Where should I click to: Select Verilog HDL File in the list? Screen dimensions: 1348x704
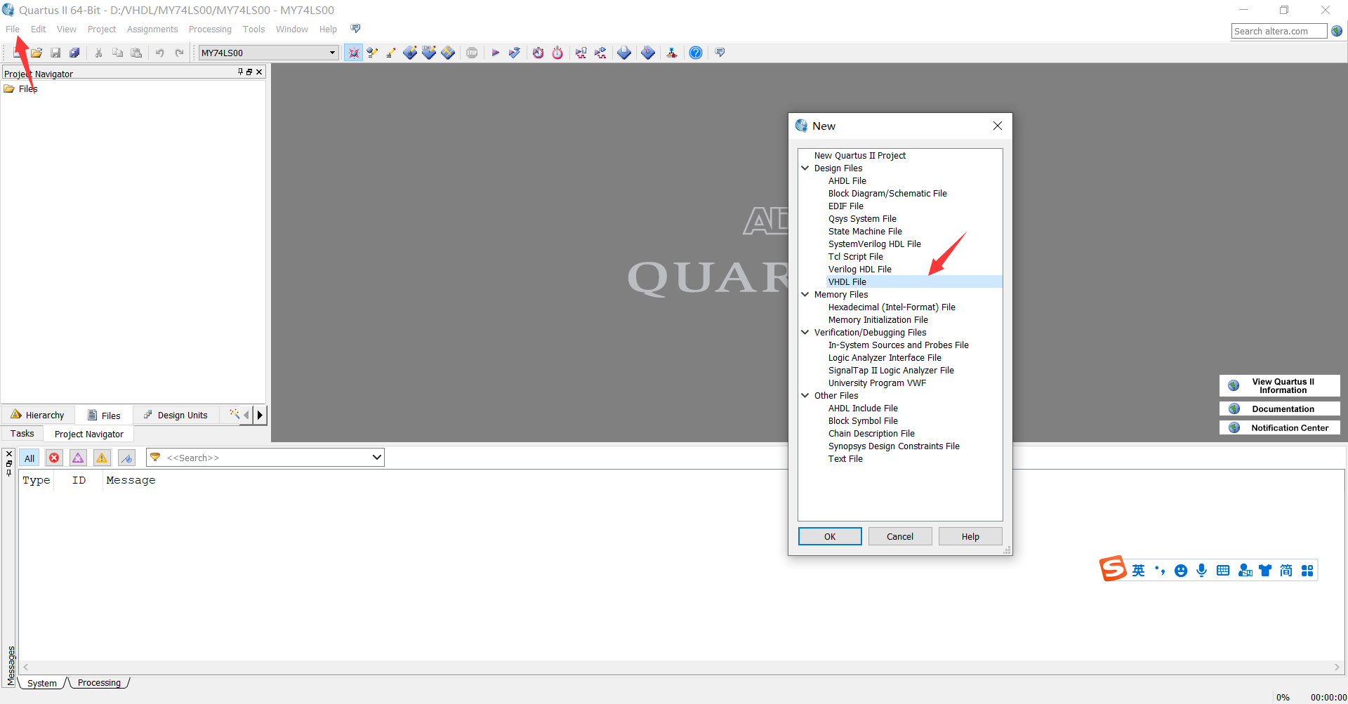[860, 269]
